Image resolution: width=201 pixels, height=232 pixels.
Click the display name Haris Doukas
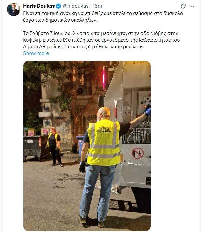click(x=39, y=6)
